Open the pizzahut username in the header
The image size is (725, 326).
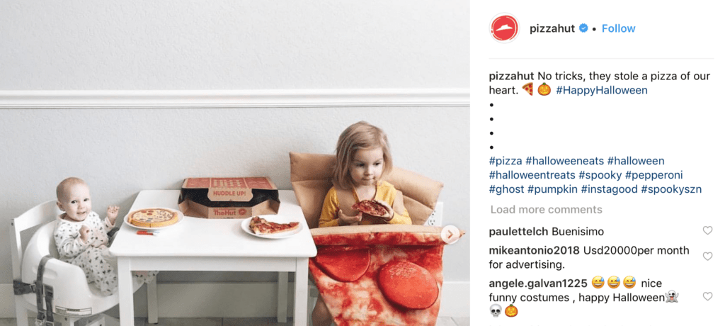coord(552,28)
